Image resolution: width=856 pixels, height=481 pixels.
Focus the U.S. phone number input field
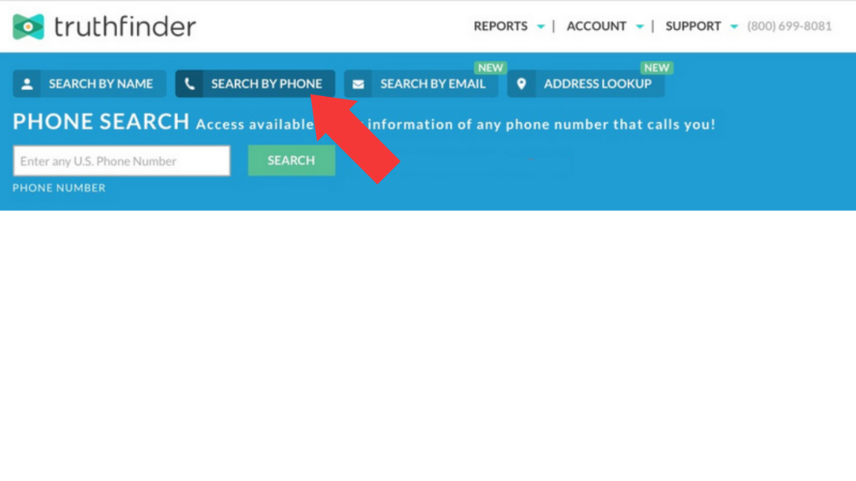coord(122,161)
